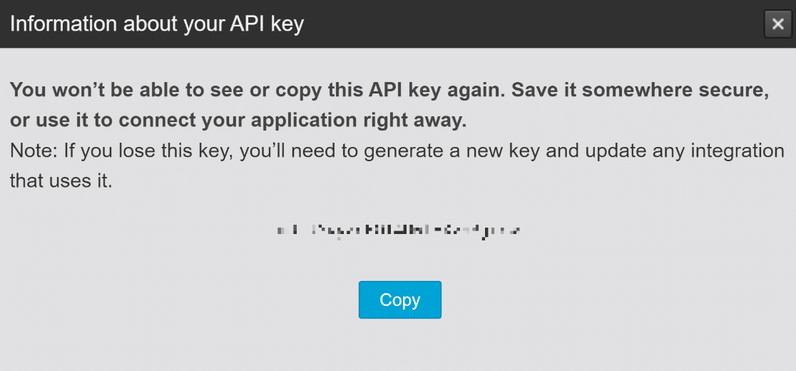
Task: Click the bold line starting 'You won't be able'
Action: click(389, 90)
